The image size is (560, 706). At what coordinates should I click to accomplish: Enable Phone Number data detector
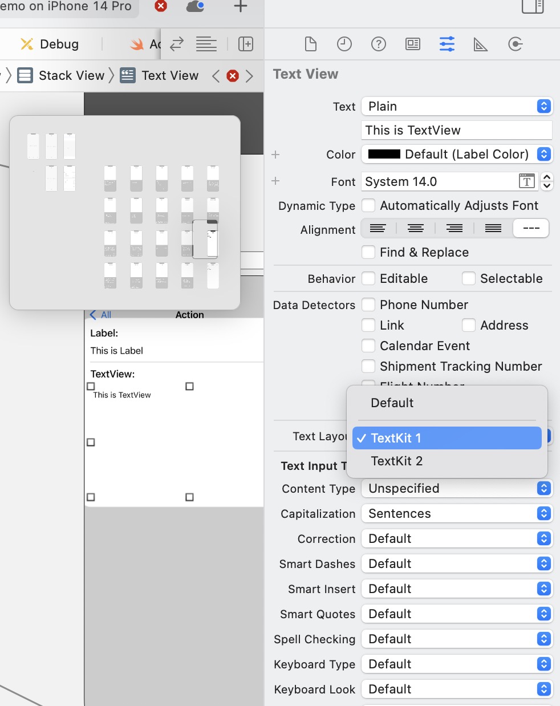pos(368,305)
